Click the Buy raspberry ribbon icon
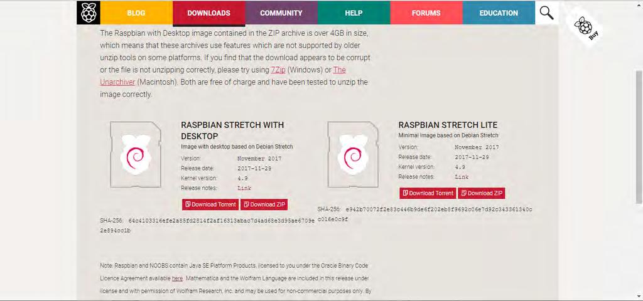 586,28
